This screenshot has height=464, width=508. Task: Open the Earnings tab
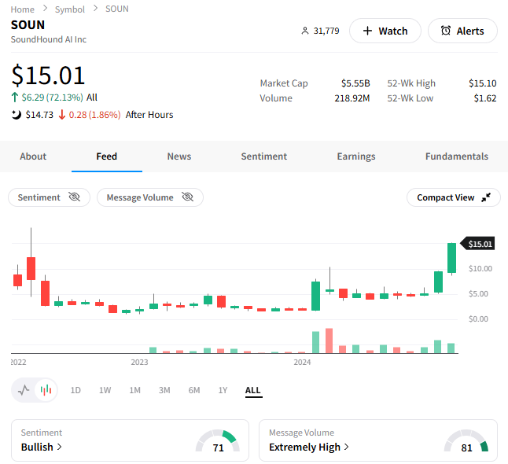[x=356, y=157]
